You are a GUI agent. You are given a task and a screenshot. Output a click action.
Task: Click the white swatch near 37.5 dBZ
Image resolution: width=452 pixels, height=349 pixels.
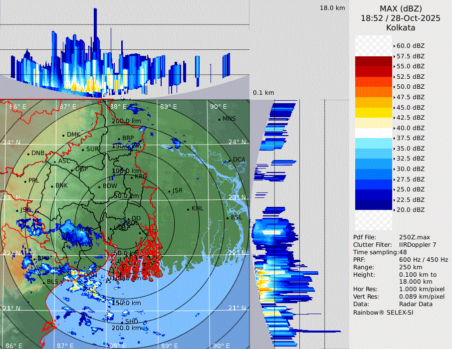[373, 133]
